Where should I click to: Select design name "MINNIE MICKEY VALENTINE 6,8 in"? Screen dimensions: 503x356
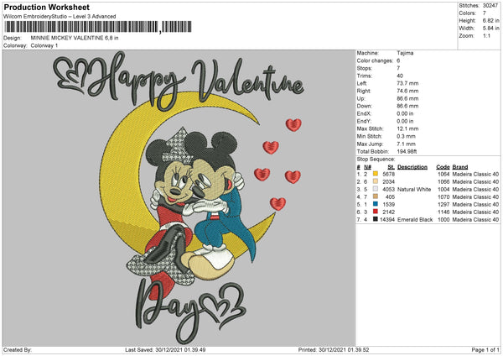[x=75, y=38]
